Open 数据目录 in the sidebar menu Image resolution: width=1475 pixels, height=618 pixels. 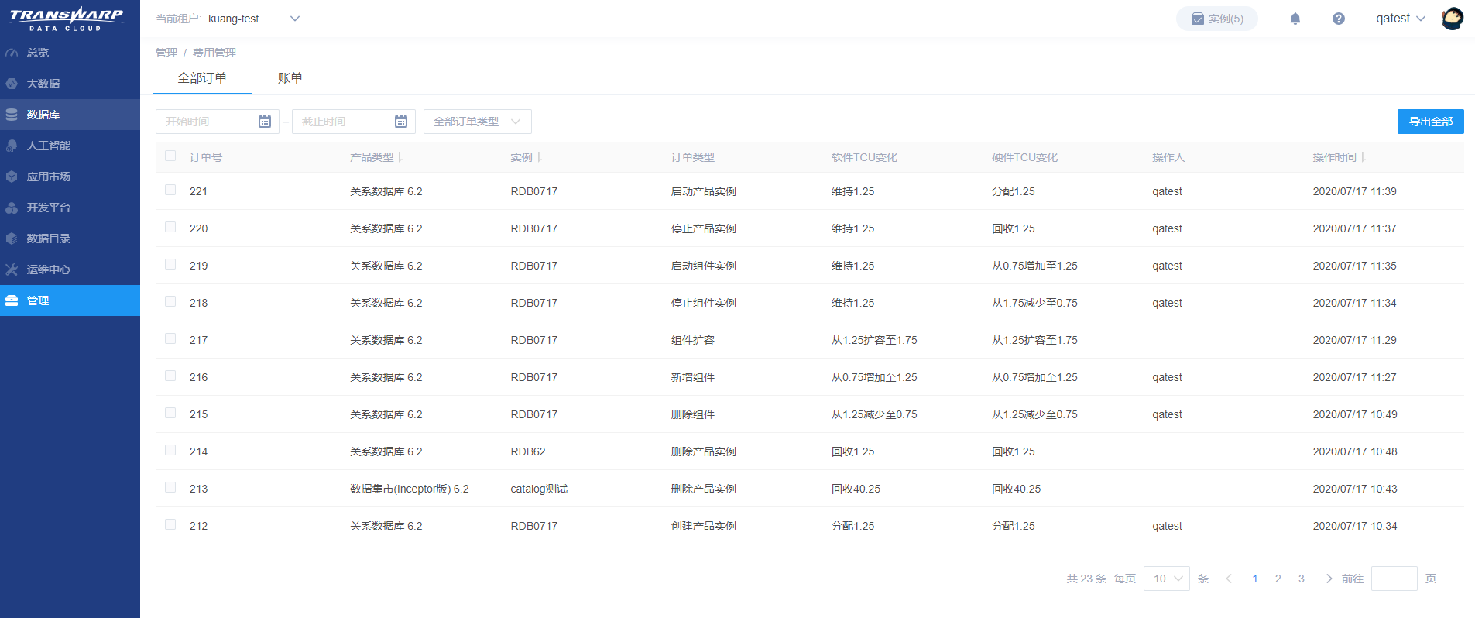pos(70,239)
